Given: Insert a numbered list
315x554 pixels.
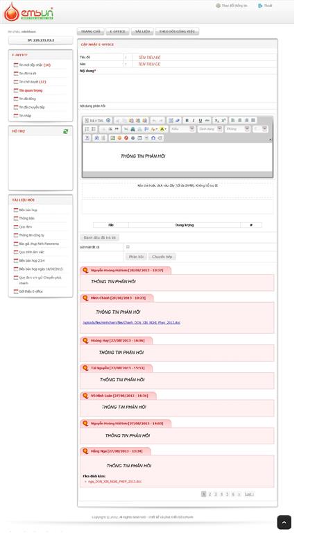Looking at the screenshot, I should coord(87,129).
